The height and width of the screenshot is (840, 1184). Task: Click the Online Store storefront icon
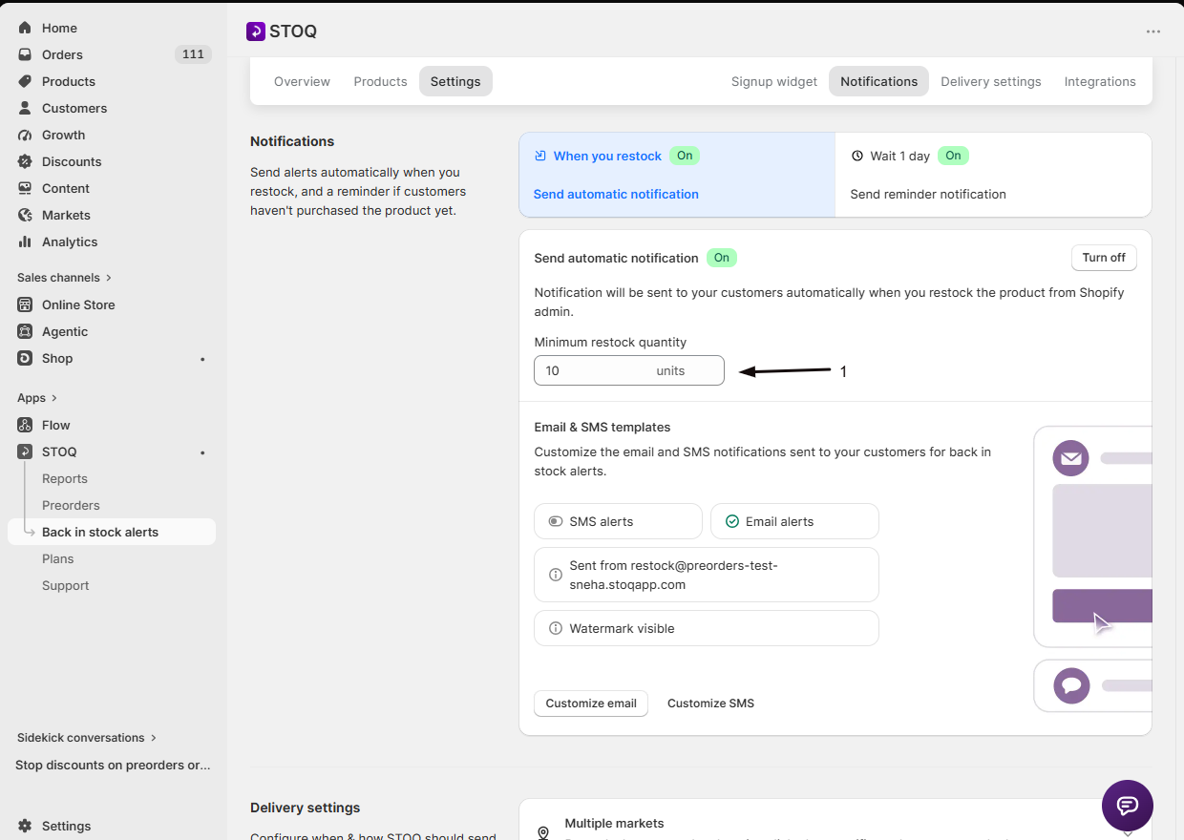[x=25, y=304]
